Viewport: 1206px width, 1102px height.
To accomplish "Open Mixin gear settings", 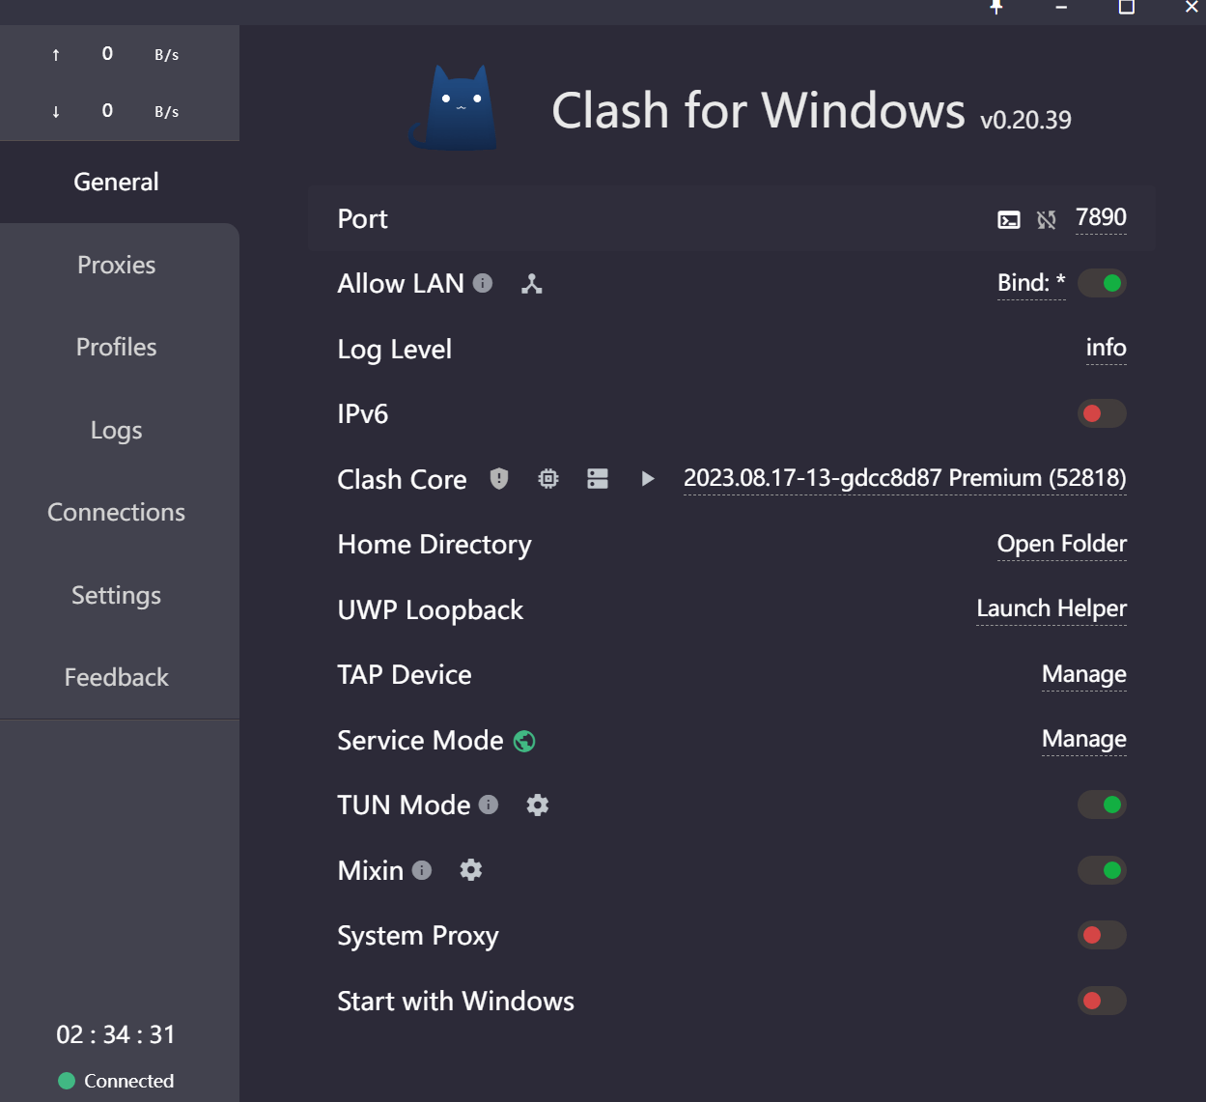I will 471,870.
